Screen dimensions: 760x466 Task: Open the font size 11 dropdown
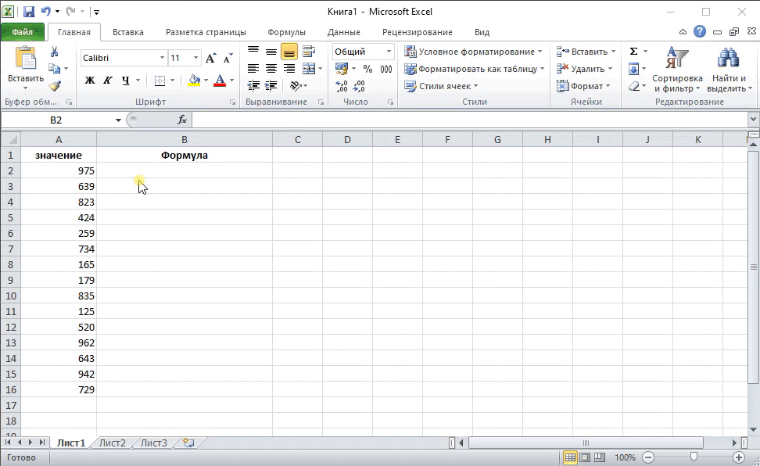(195, 58)
